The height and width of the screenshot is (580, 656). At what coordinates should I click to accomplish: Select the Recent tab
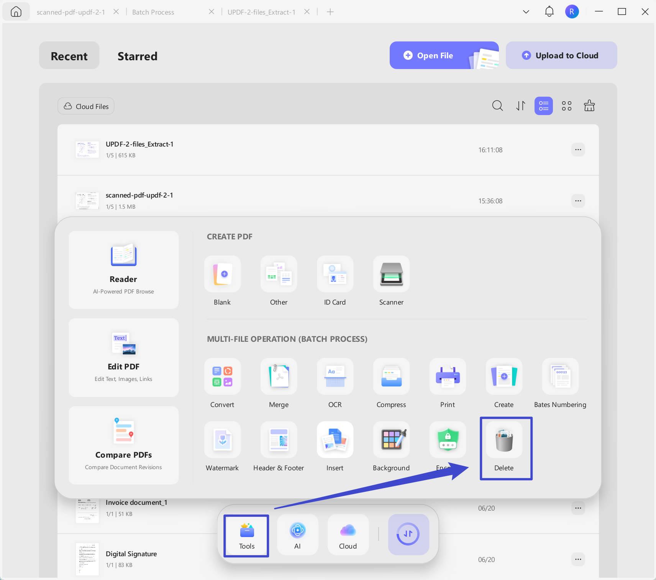point(69,56)
